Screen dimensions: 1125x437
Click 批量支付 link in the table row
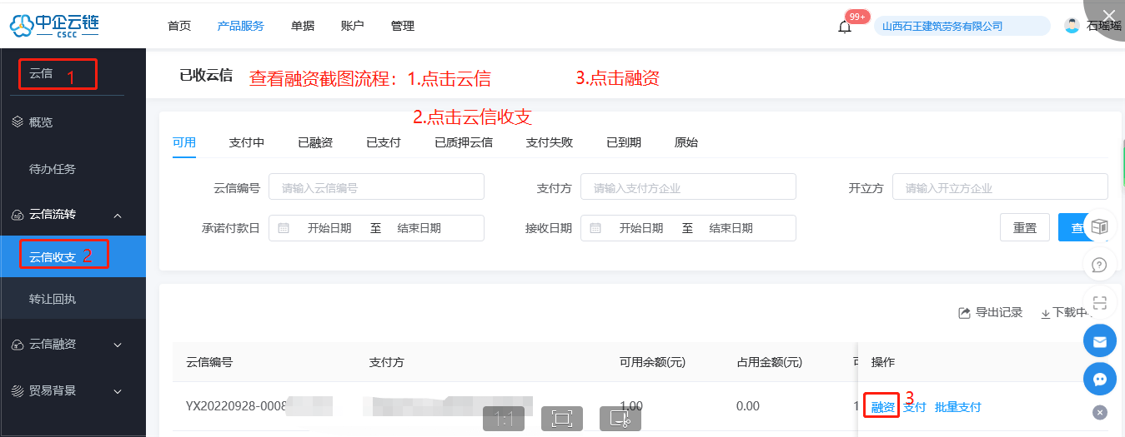point(958,407)
